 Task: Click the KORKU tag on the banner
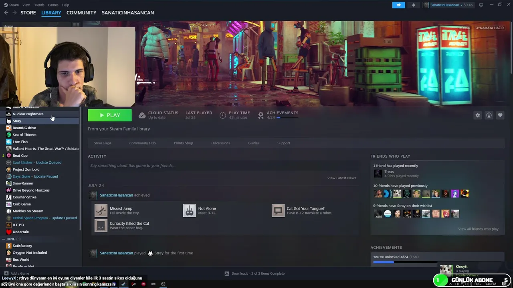tap(465, 28)
